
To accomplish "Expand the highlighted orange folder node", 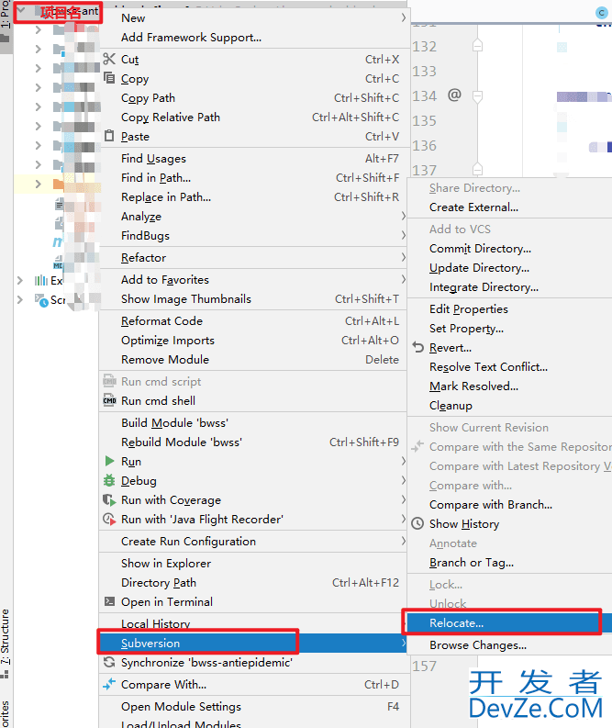I will [x=38, y=184].
